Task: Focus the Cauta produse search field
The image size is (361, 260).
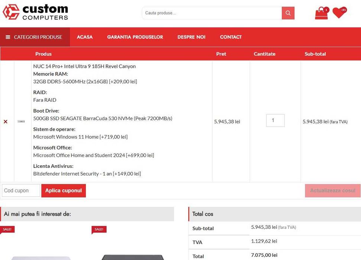Action: 212,13
